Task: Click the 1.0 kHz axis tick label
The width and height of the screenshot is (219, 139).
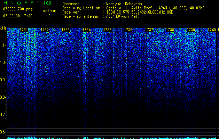Action: click(3, 63)
